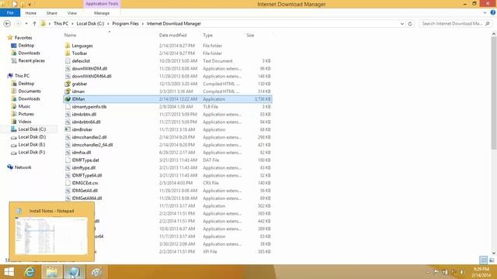The height and width of the screenshot is (279, 497).
Task: Select the idman compiled HTML icon
Action: [x=68, y=91]
